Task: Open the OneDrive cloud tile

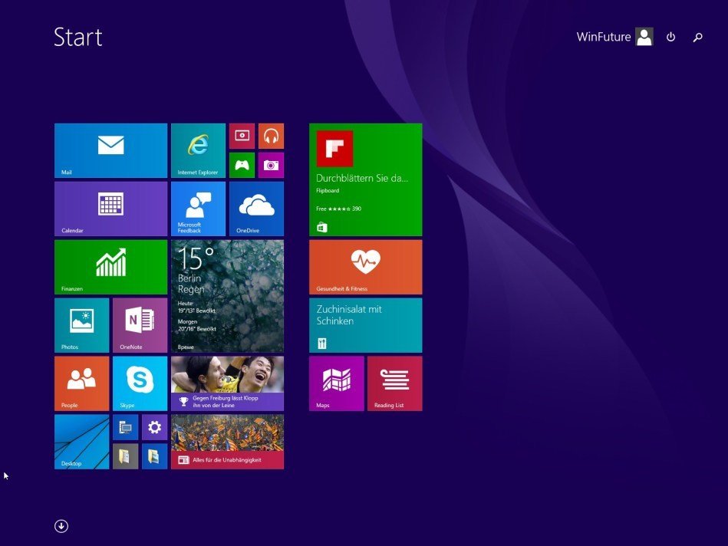Action: click(256, 209)
